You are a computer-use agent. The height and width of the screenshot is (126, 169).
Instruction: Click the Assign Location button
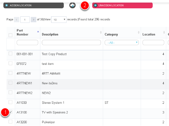tap(34, 5)
